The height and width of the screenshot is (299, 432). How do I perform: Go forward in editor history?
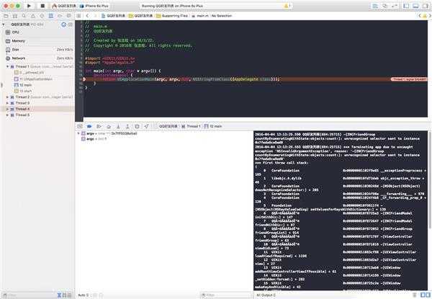pos(95,16)
